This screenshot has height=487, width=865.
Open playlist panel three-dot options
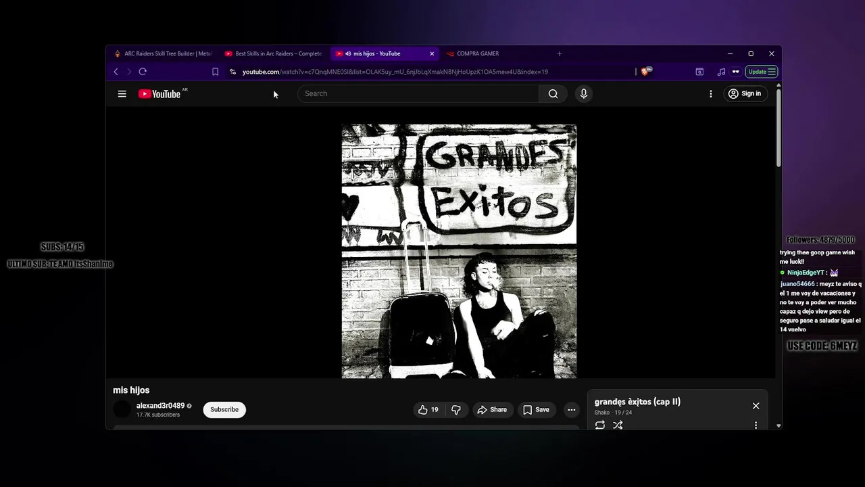pyautogui.click(x=756, y=425)
